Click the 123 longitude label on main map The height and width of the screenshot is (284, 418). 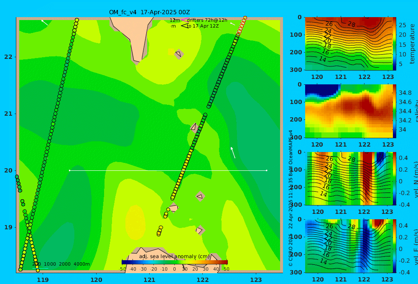[256, 280]
